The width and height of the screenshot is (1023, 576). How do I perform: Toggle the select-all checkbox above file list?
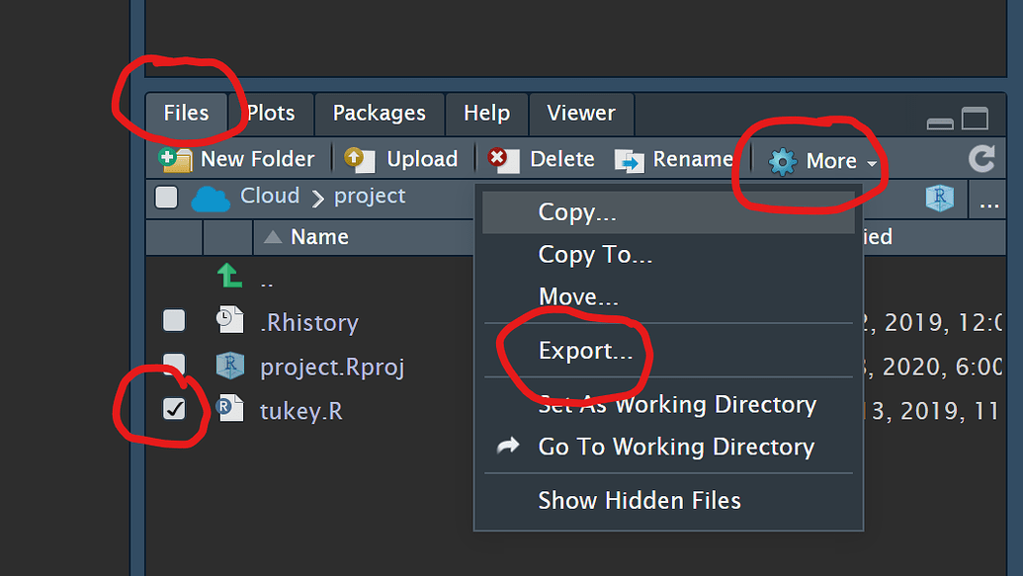[x=165, y=196]
